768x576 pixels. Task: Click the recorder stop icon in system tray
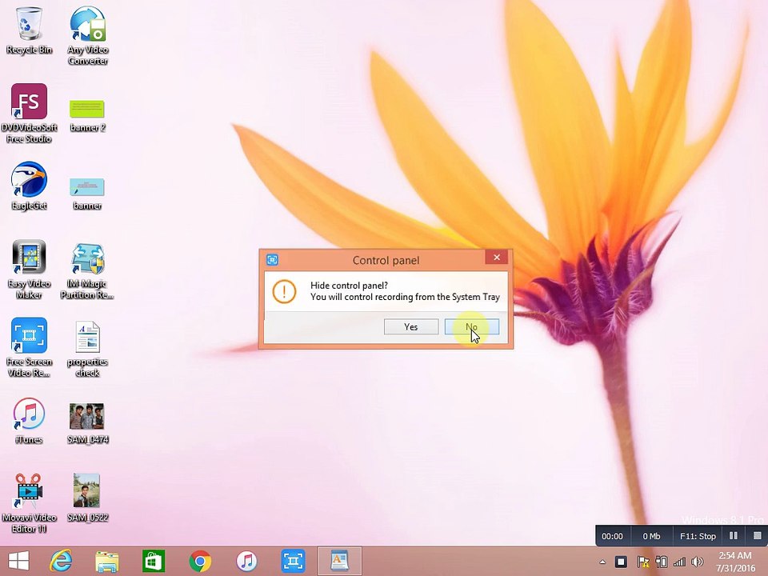pos(621,562)
